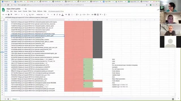The height and width of the screenshot is (101, 181).
Task: Open pull request link 6420
Action: pos(6,81)
